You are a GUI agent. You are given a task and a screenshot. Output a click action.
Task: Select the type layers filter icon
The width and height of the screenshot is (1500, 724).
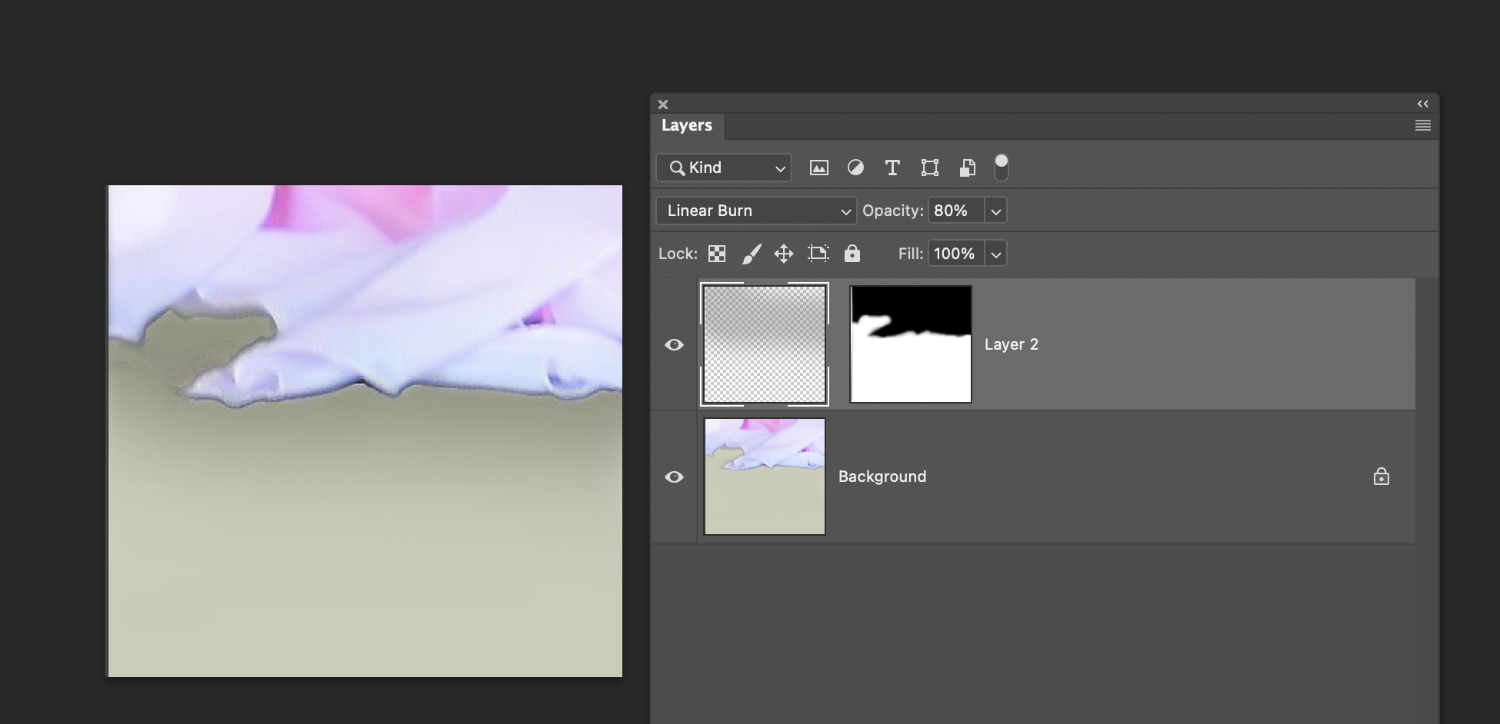coord(892,168)
